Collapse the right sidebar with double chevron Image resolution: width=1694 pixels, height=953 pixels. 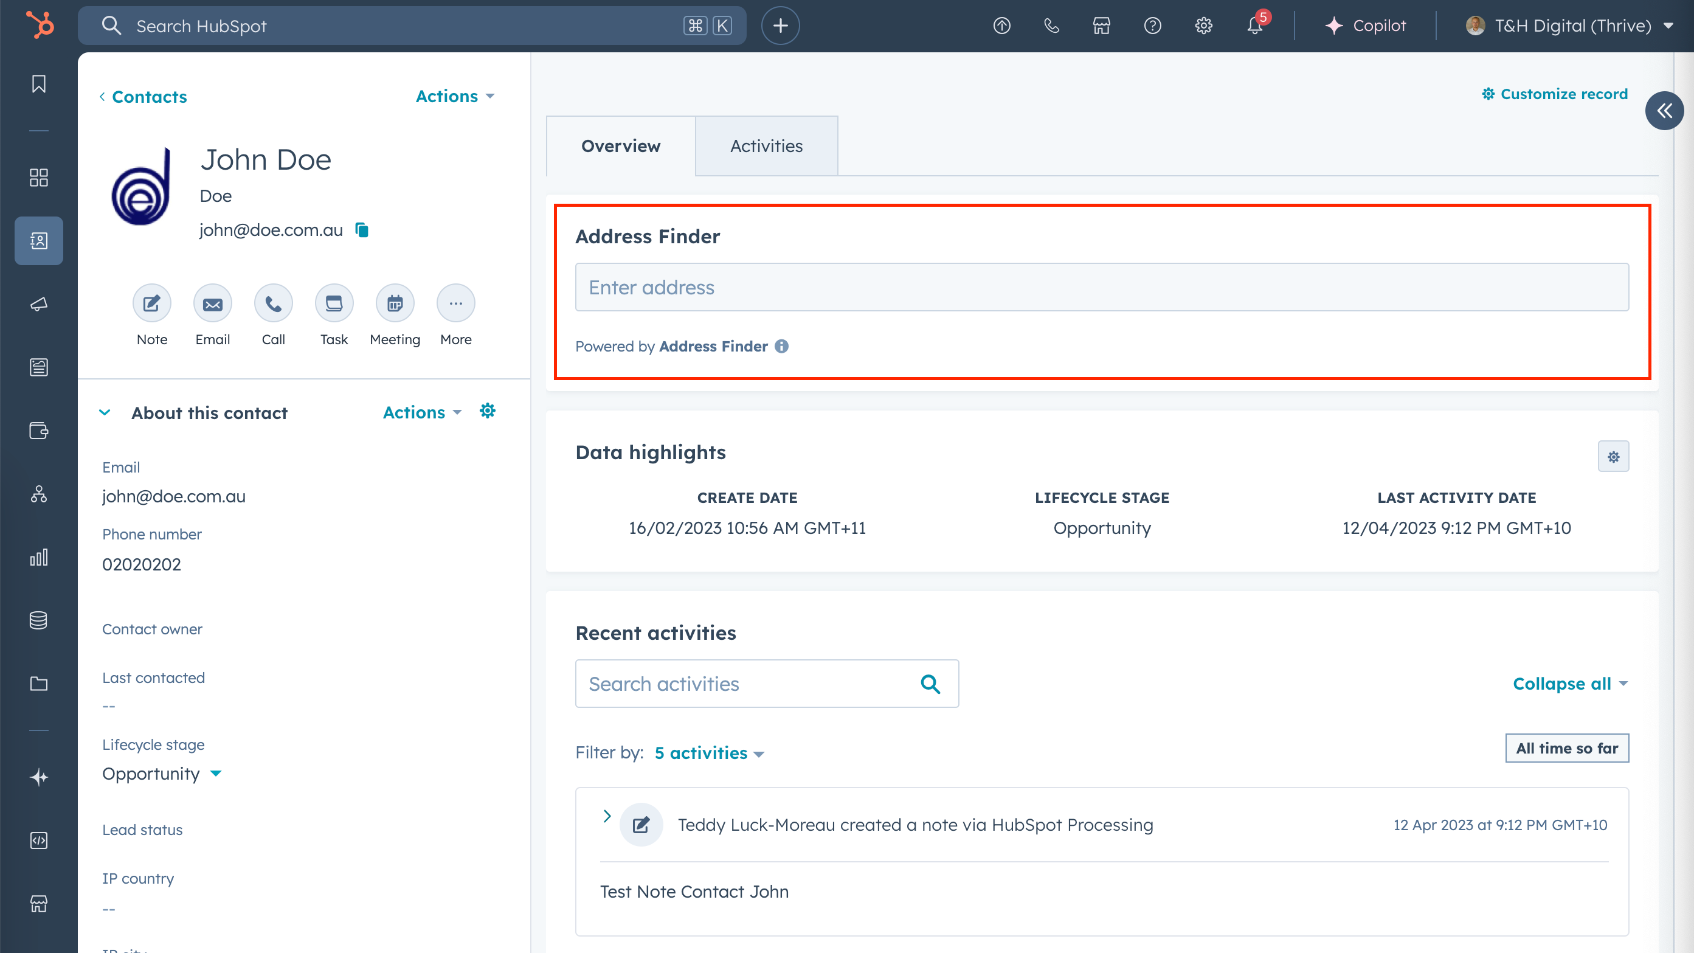coord(1664,111)
